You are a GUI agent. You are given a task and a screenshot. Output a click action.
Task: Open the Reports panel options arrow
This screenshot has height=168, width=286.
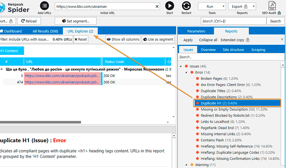(282, 39)
